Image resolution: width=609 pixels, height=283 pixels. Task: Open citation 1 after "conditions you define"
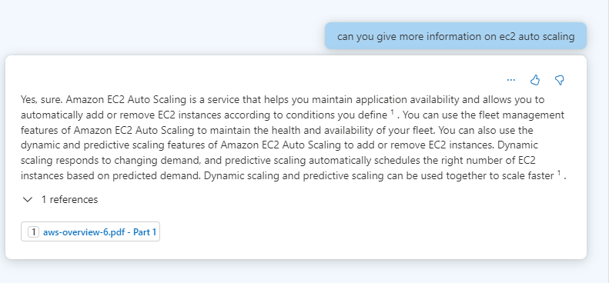point(393,112)
